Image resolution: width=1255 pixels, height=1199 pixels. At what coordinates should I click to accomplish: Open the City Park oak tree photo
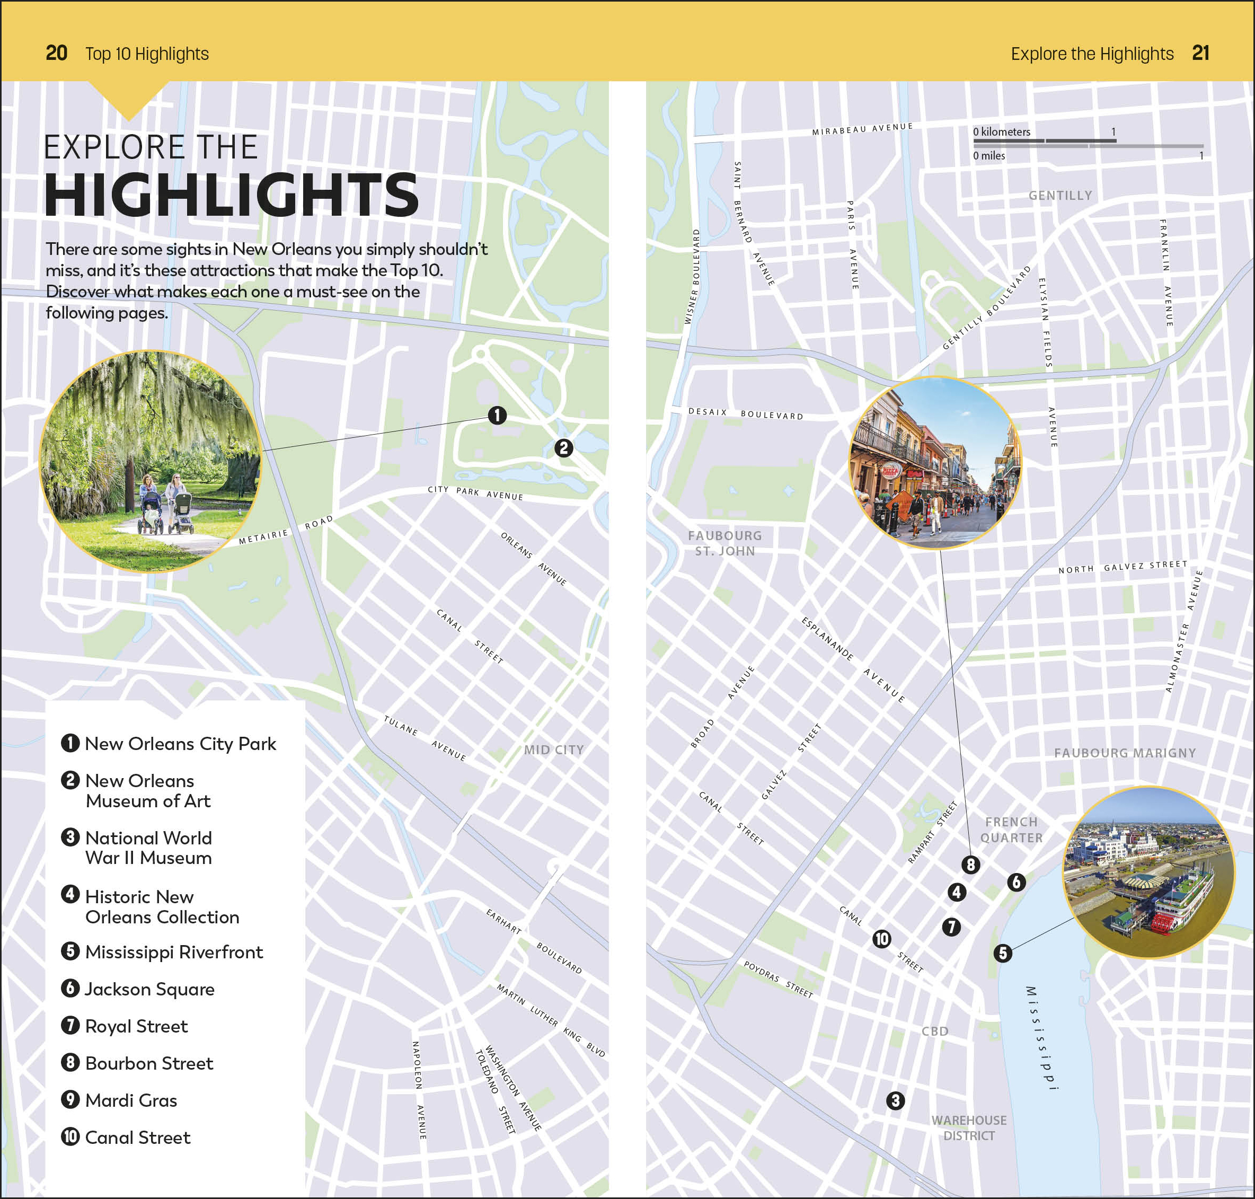coord(150,461)
